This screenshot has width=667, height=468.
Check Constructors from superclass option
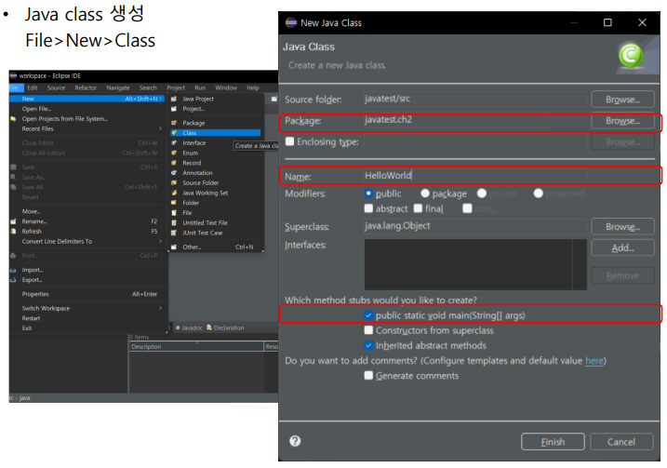click(x=368, y=330)
